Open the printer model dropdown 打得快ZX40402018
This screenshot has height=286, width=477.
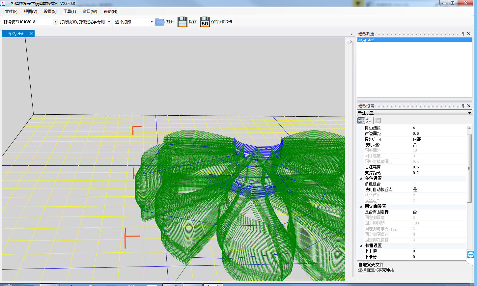coord(55,22)
